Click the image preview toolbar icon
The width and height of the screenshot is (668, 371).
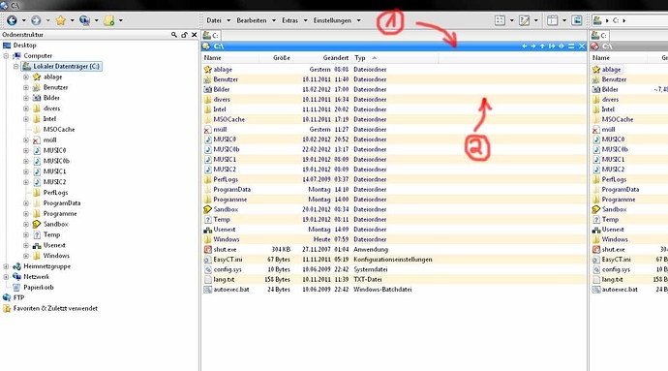(x=576, y=20)
